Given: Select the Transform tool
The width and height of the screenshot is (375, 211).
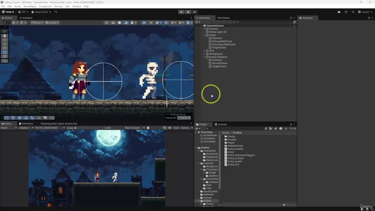Looking at the screenshot, I should [5, 56].
